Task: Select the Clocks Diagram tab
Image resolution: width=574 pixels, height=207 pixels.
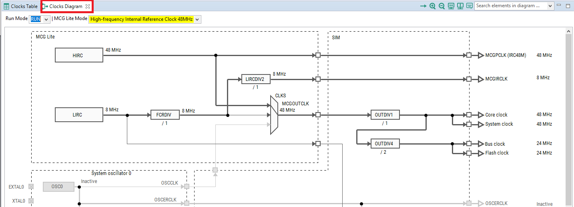Action: coord(66,6)
